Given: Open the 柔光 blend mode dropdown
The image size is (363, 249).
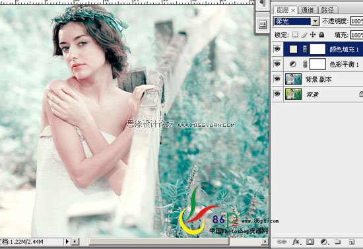Looking at the screenshot, I should coord(315,22).
